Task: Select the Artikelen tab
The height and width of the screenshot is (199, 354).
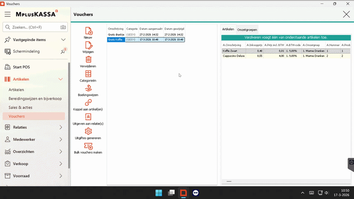Action: (x=228, y=29)
